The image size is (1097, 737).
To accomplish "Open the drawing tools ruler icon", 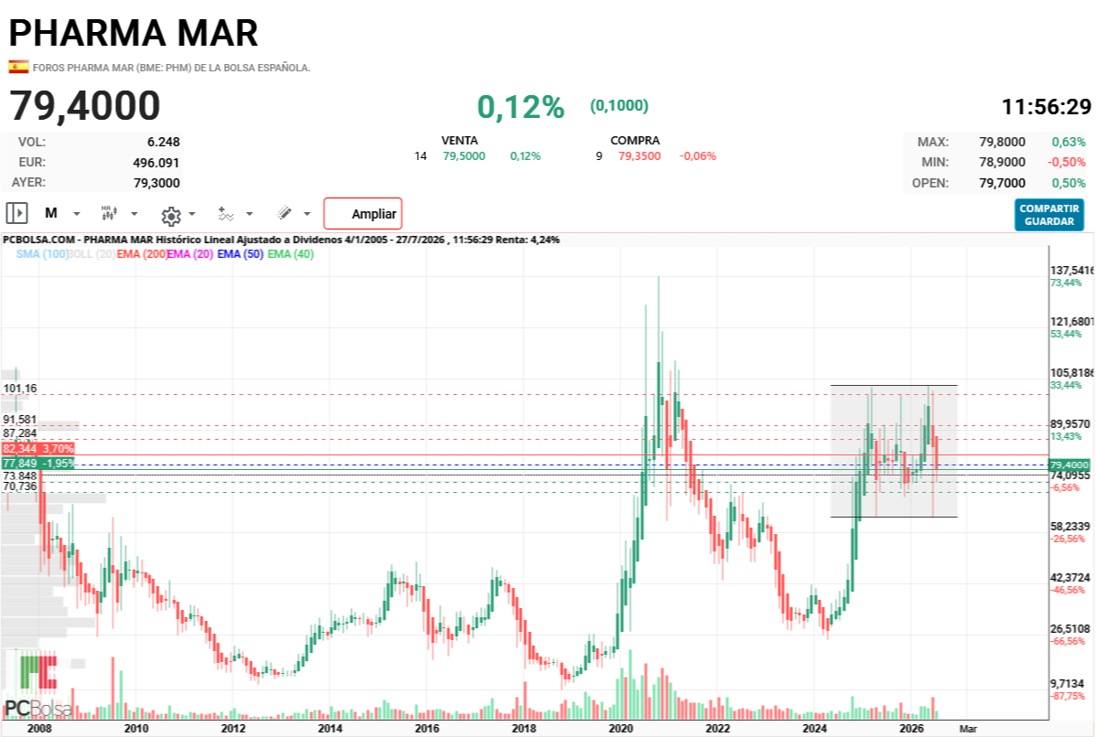I will (284, 213).
